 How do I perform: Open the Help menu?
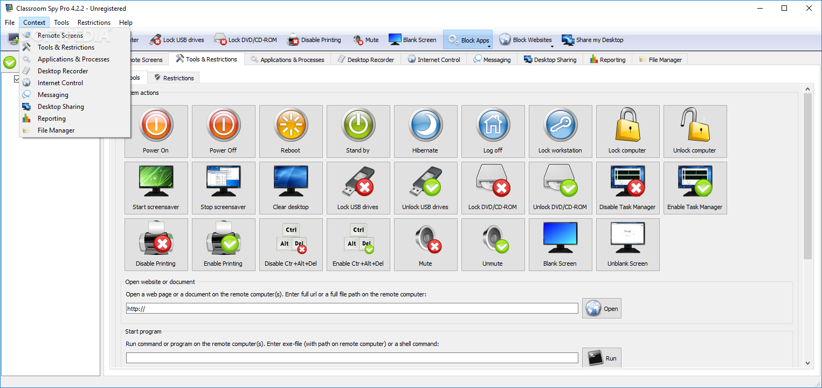point(126,23)
